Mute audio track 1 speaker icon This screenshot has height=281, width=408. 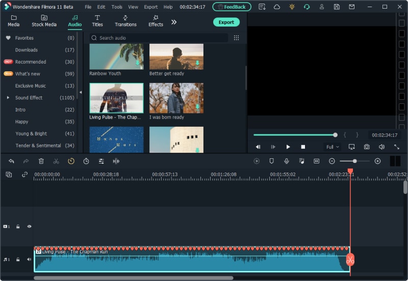coord(29,260)
